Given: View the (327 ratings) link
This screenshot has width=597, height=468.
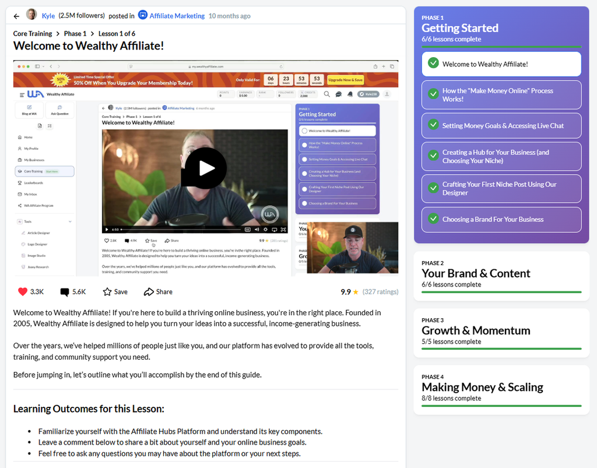Looking at the screenshot, I should [380, 292].
